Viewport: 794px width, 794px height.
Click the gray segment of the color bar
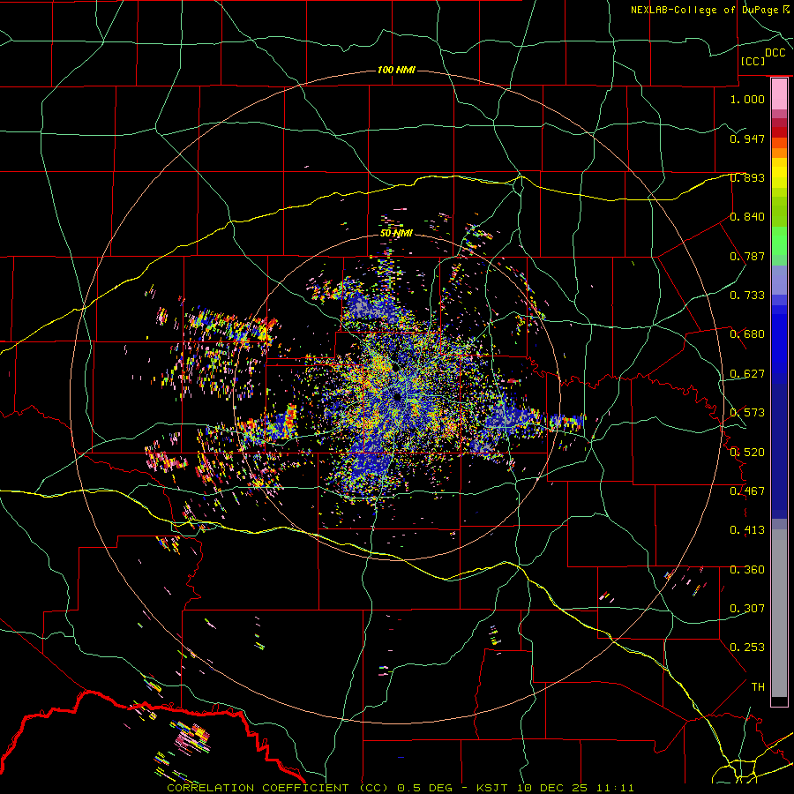[x=779, y=613]
